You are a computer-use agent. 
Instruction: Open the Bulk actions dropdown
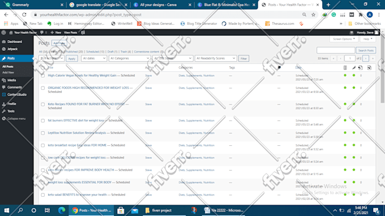click(x=52, y=58)
